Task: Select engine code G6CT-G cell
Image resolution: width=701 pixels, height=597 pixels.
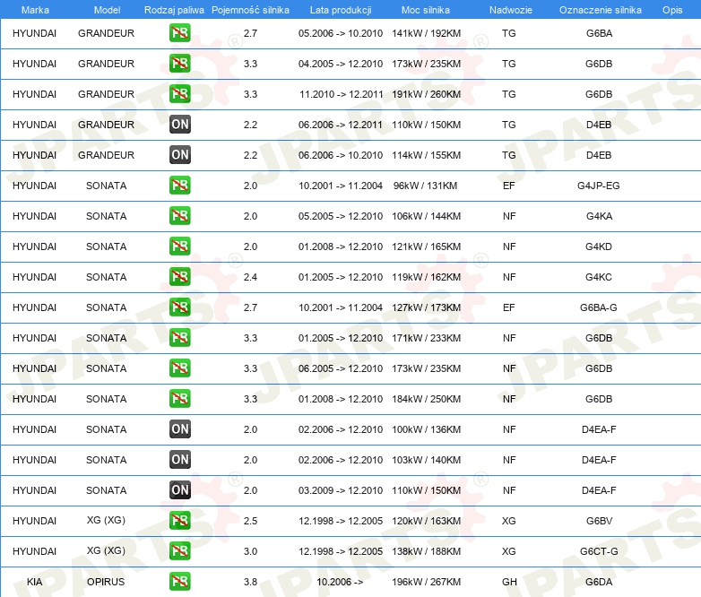Action: [599, 551]
